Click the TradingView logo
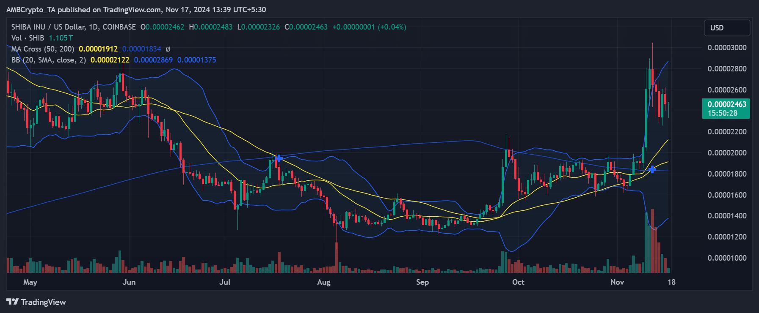 (36, 302)
